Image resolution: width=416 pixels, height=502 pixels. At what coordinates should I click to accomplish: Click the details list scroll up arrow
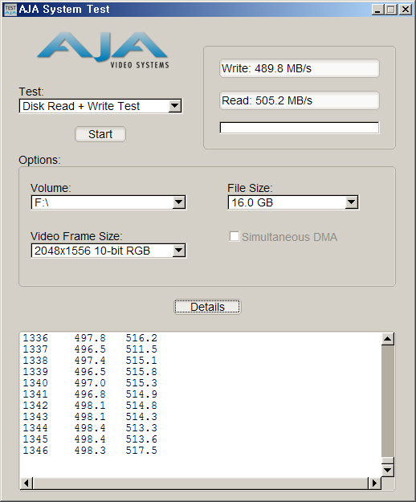point(388,339)
